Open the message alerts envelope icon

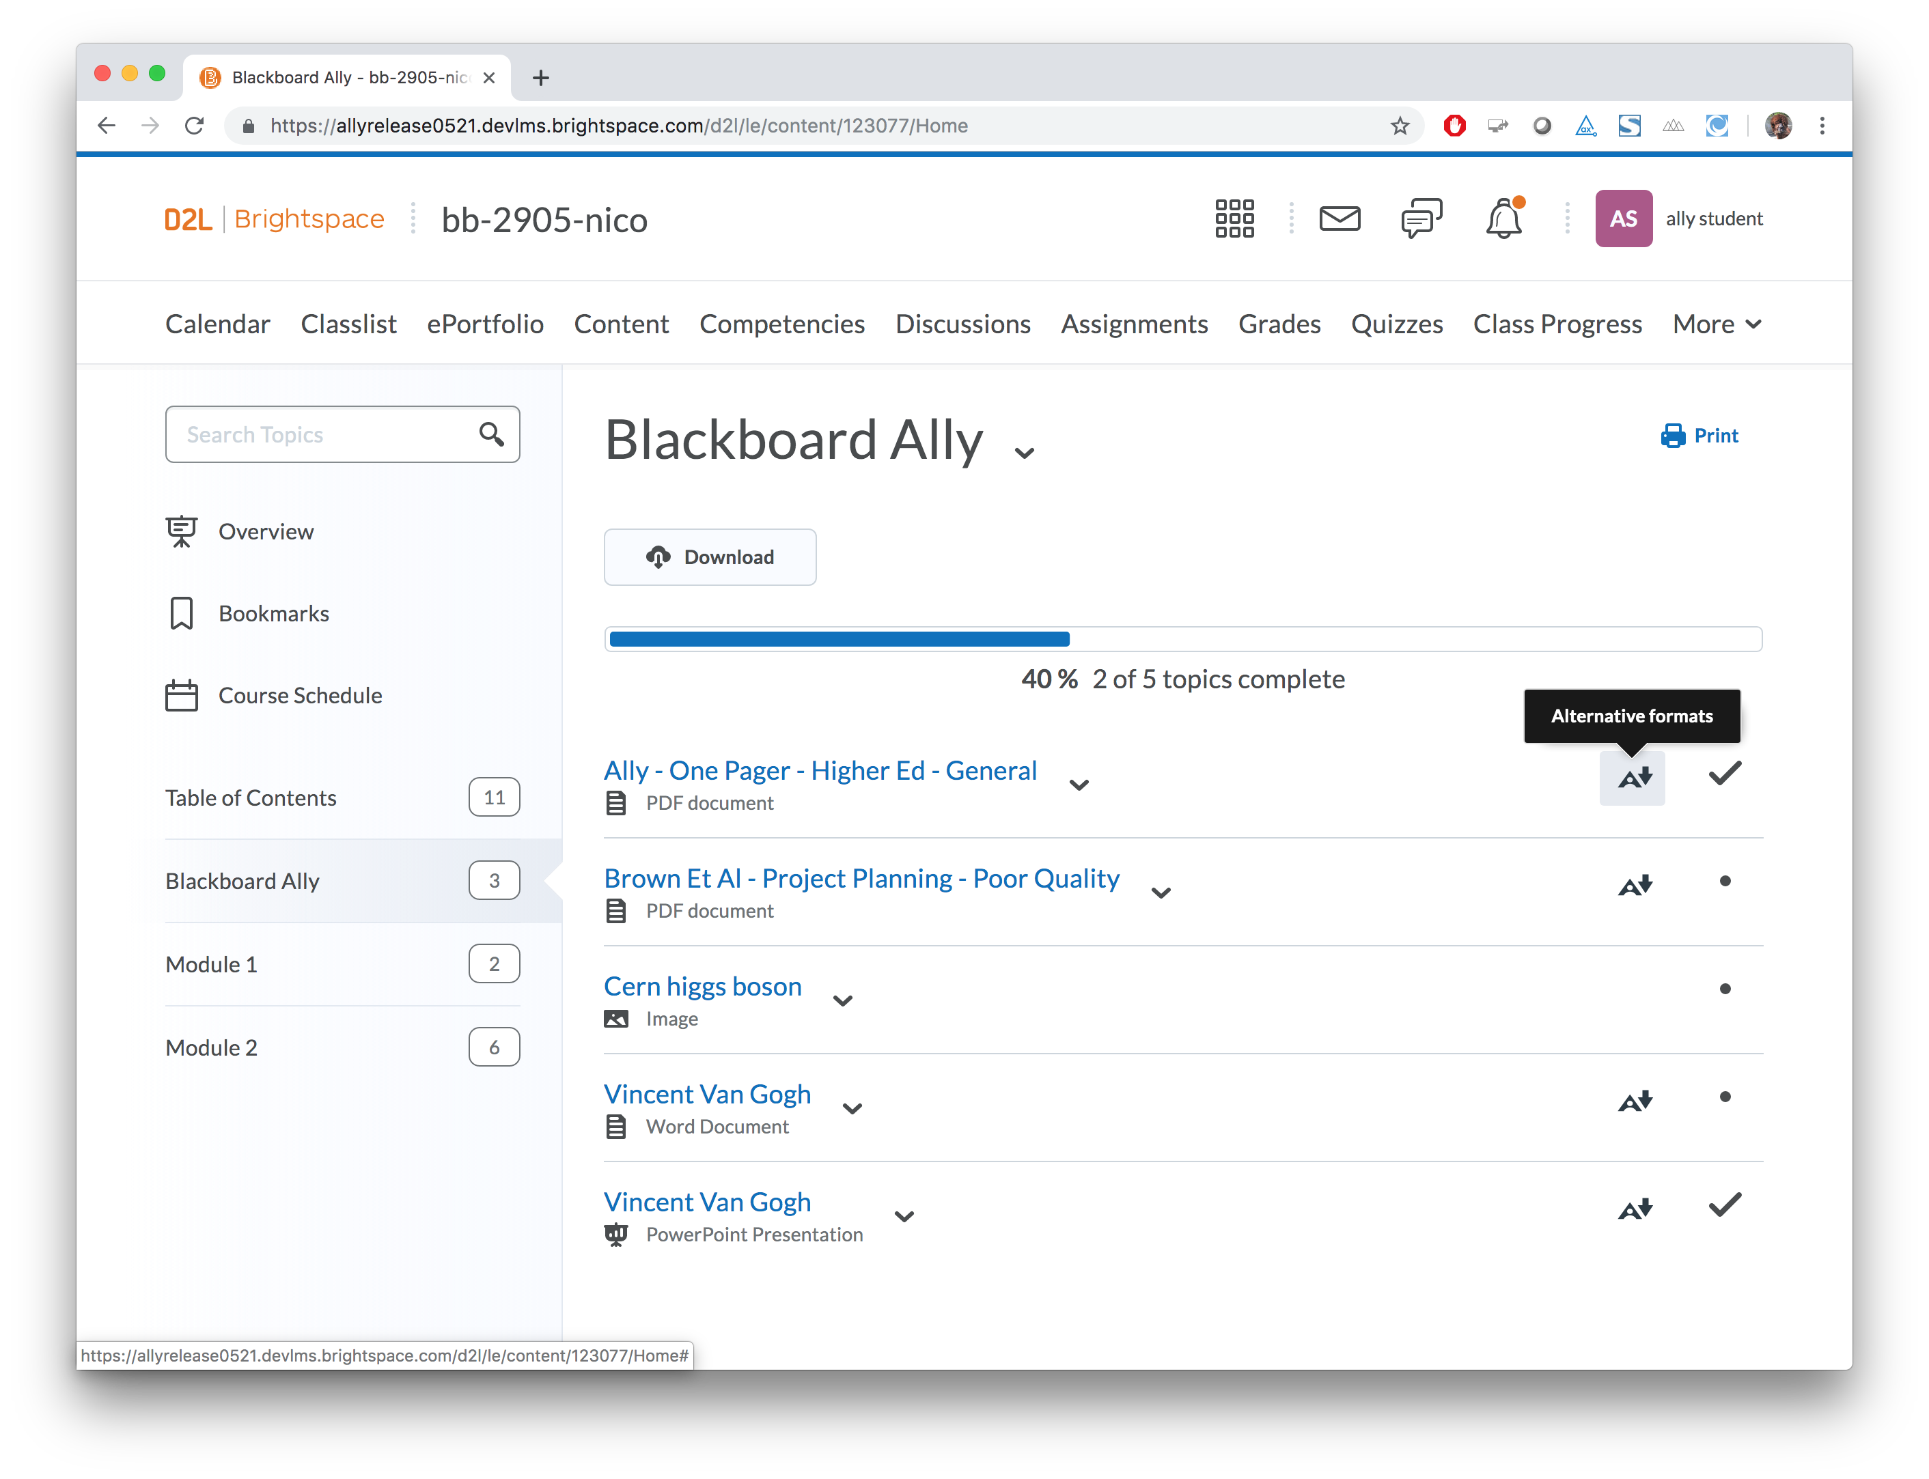point(1339,217)
